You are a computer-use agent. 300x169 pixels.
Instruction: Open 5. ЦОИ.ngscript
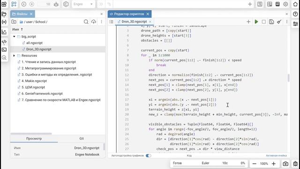click(33, 87)
